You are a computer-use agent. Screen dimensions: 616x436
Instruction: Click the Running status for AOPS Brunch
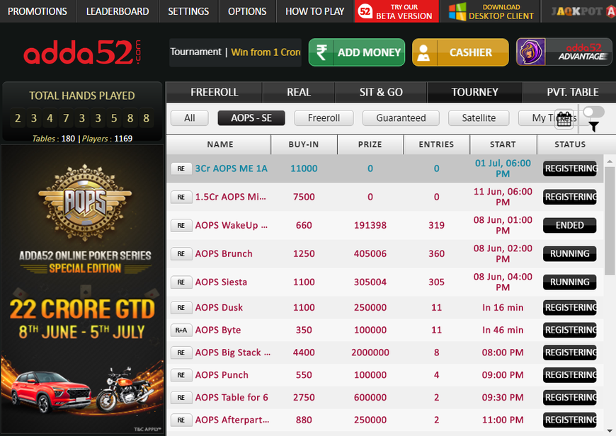pyautogui.click(x=570, y=254)
